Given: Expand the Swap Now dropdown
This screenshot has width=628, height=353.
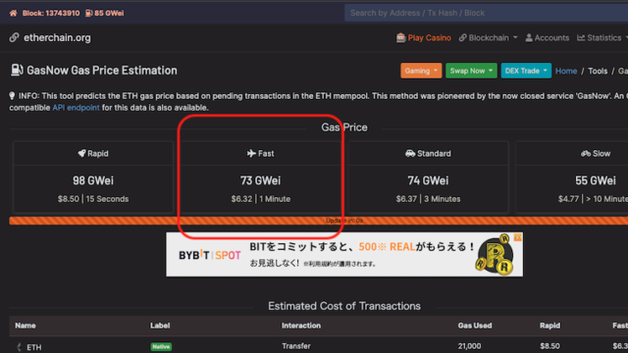Looking at the screenshot, I should point(471,71).
